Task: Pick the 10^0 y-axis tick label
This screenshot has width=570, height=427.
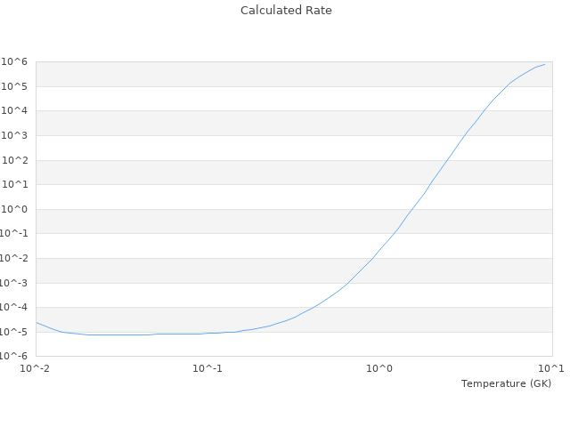Action: click(x=17, y=210)
